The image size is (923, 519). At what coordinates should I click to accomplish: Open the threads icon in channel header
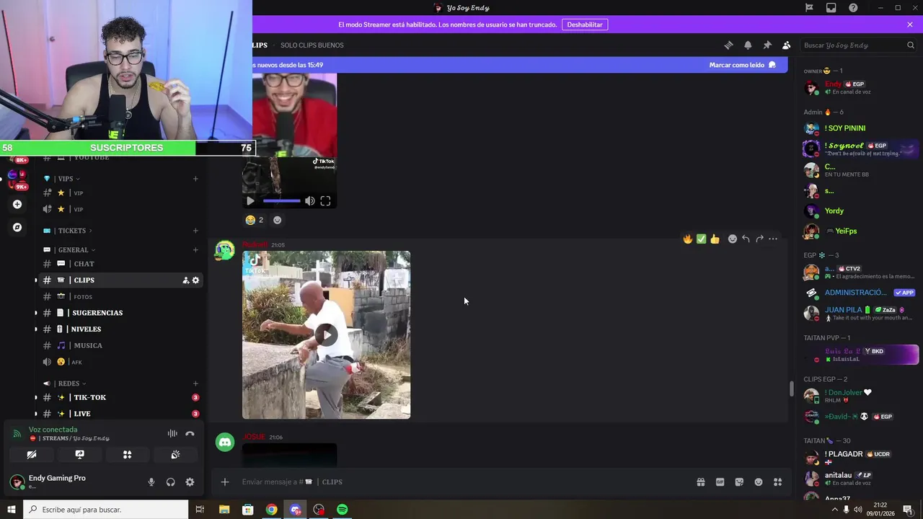tap(728, 45)
